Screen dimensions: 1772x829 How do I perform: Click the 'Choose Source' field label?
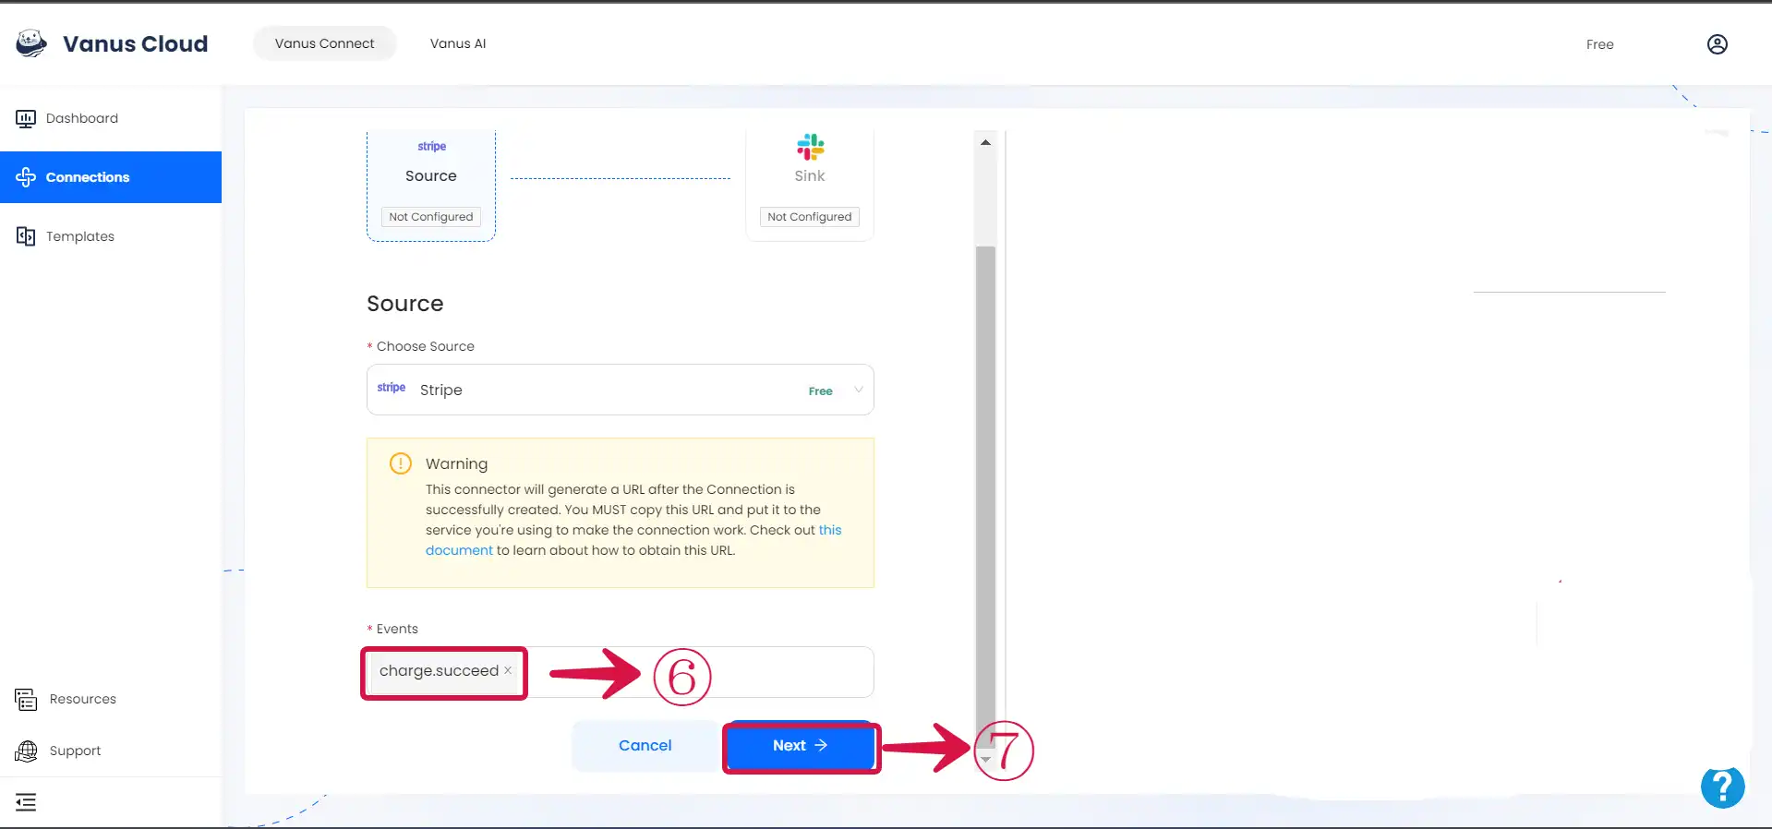(x=426, y=346)
